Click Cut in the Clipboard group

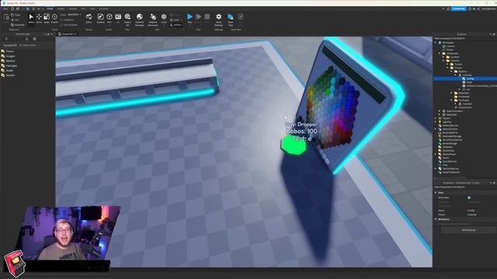(16, 19)
